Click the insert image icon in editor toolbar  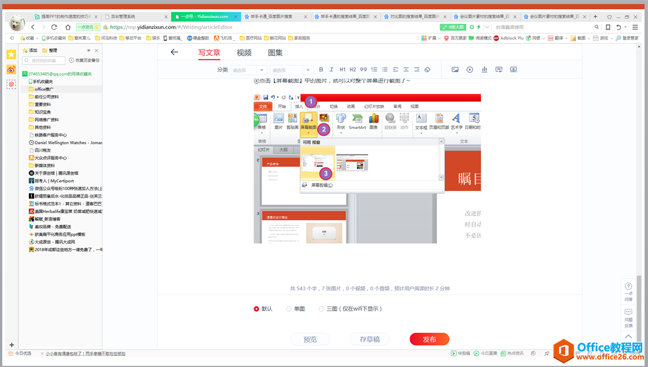click(455, 69)
